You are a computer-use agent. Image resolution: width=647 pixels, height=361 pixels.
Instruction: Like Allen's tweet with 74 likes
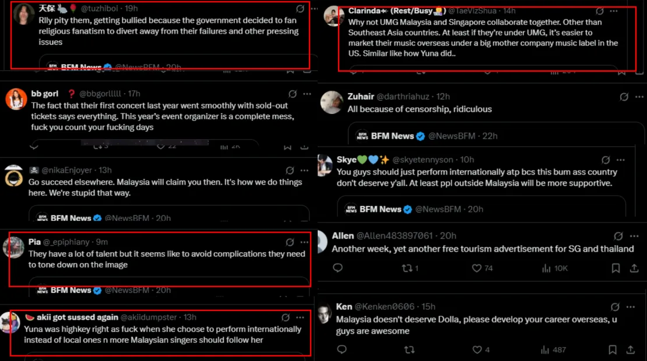click(x=477, y=268)
